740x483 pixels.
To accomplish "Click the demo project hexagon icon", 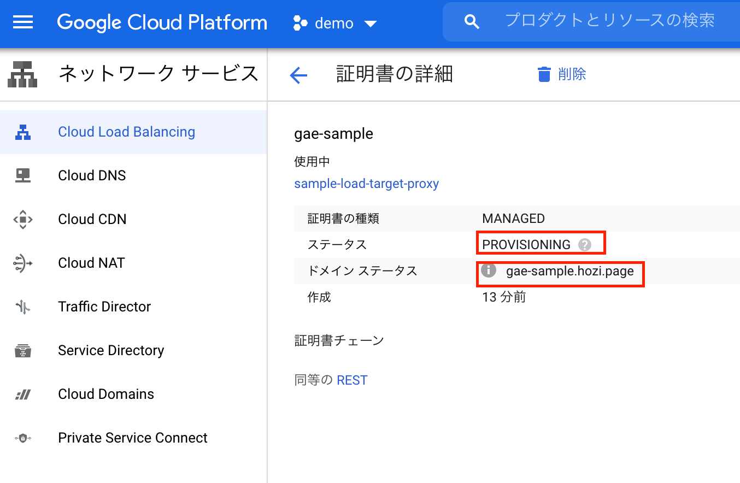I will click(301, 23).
